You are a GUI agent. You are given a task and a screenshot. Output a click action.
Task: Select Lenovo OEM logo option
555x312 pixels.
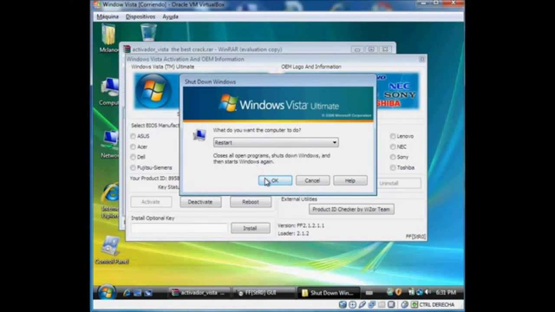coord(402,136)
